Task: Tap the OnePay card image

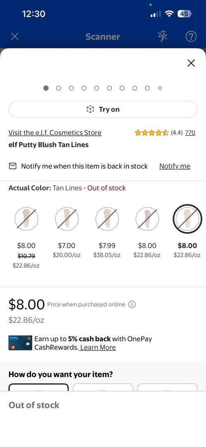Action: tap(20, 343)
